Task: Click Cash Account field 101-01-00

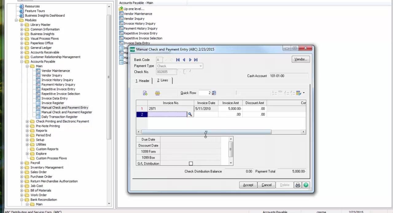Action: pyautogui.click(x=288, y=76)
